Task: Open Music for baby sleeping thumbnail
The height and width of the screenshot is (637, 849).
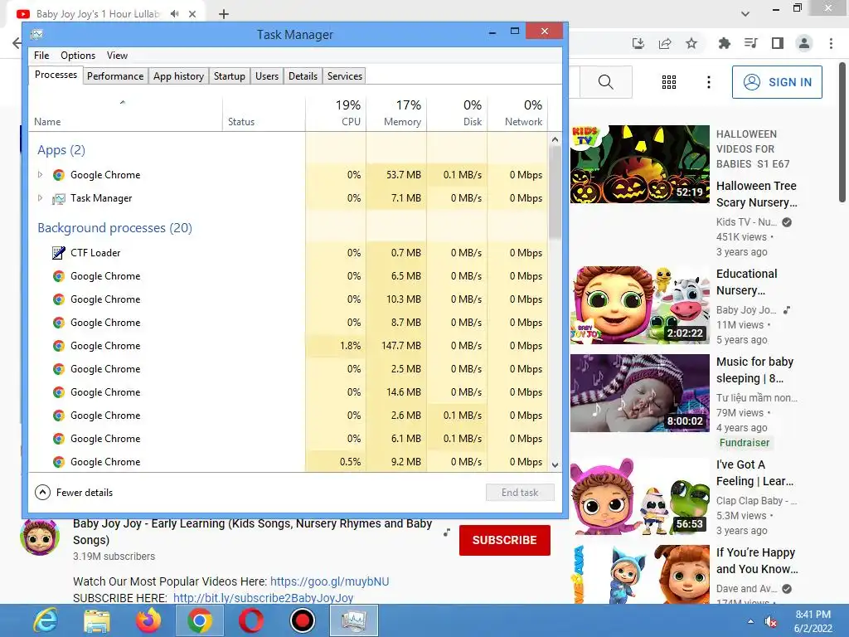Action: [639, 393]
